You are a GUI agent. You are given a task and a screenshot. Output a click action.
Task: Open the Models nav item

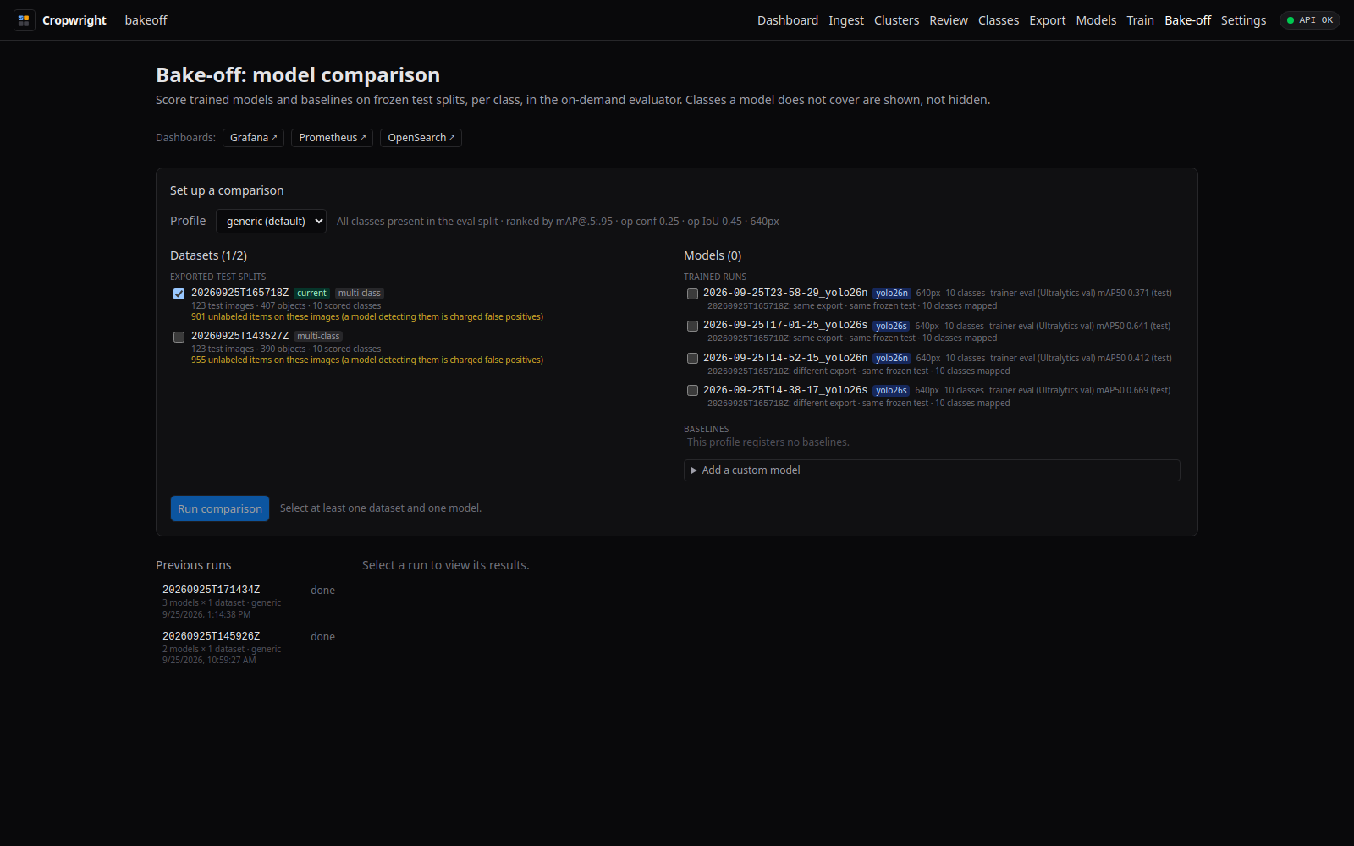tap(1096, 20)
